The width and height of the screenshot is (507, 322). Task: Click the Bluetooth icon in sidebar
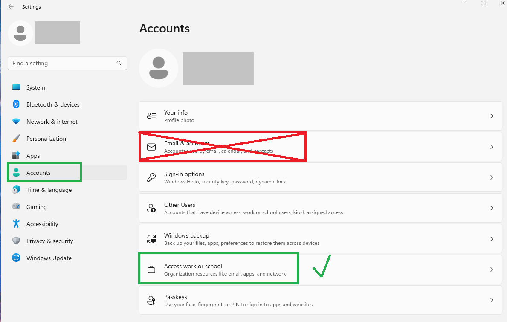16,104
